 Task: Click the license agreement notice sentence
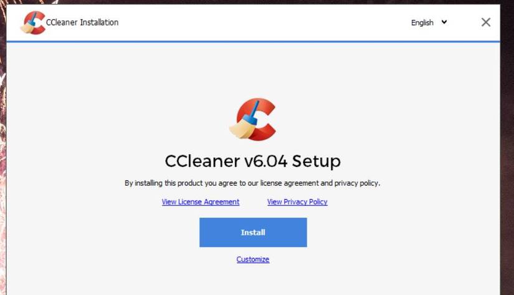click(x=252, y=183)
